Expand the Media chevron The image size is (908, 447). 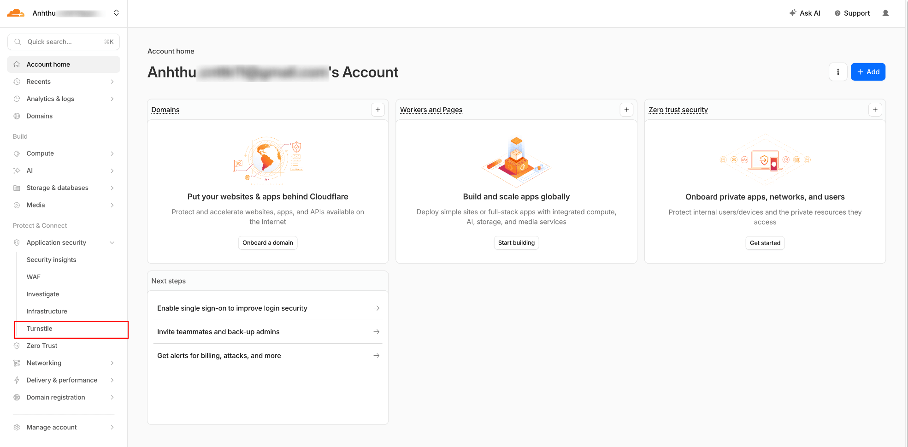112,205
